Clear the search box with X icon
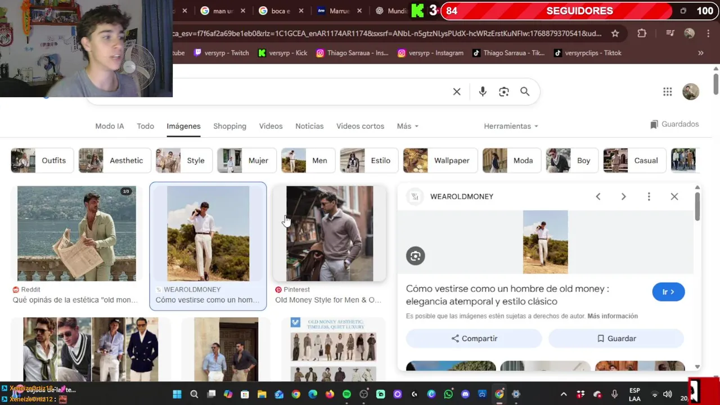Screen dimensions: 720x405 point(457,92)
